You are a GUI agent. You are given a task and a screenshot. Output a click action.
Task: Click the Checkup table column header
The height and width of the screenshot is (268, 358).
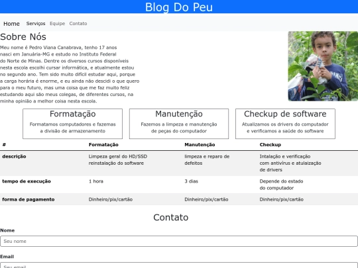[x=270, y=145]
